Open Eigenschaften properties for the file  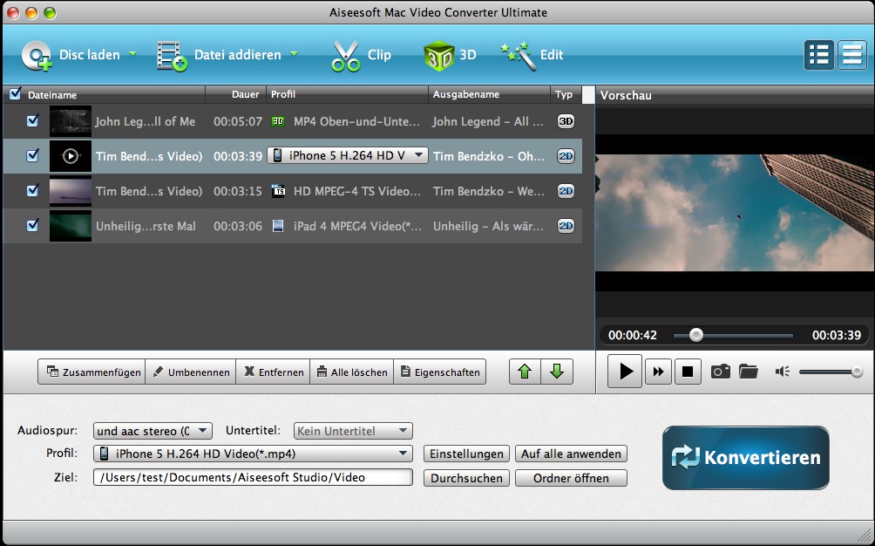[x=440, y=372]
